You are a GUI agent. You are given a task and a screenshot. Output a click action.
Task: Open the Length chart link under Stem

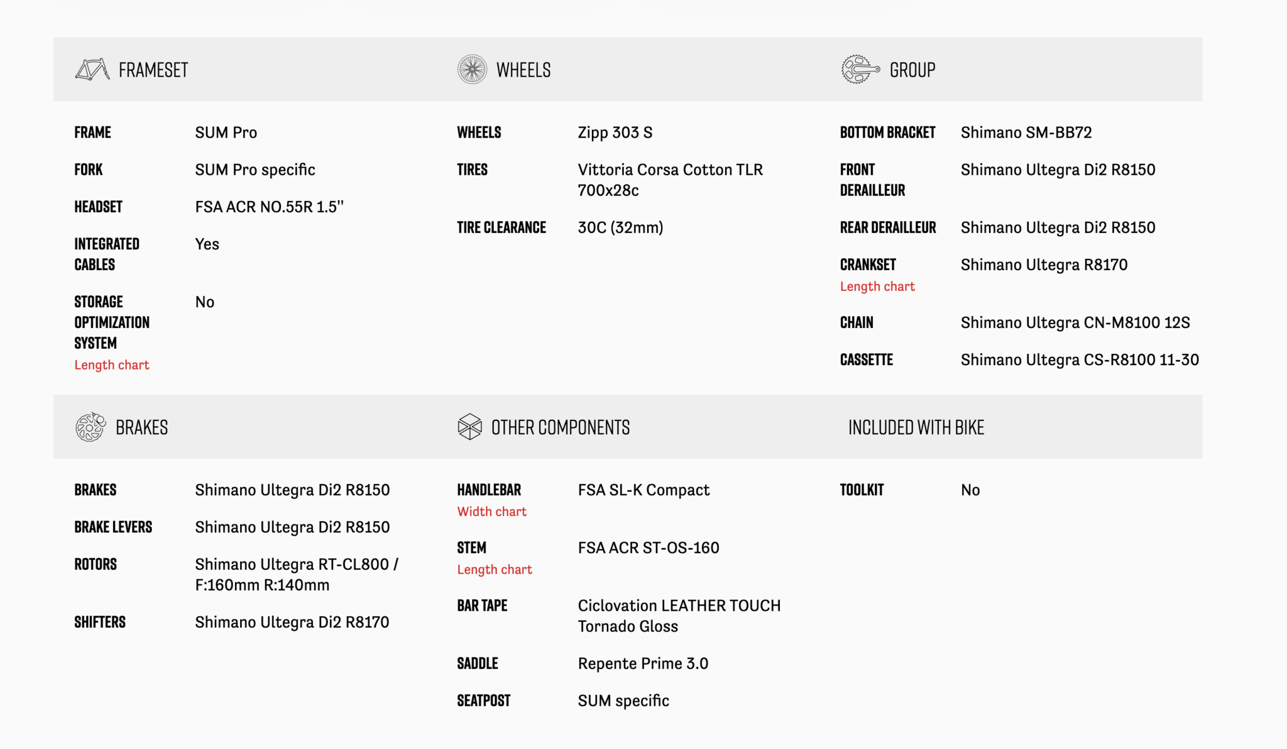[x=495, y=569]
